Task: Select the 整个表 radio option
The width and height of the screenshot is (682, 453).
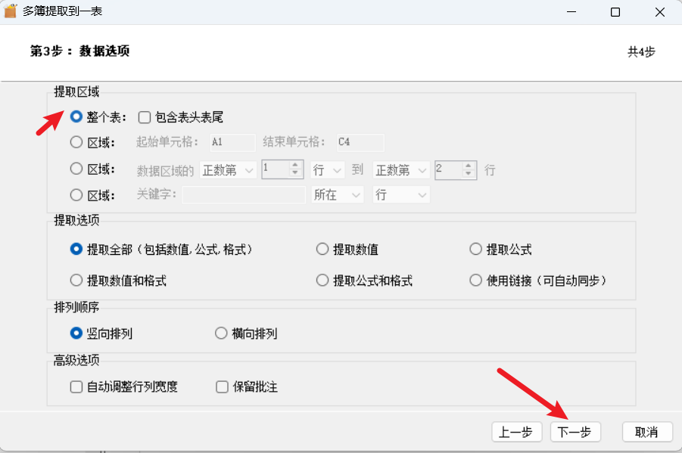Action: [76, 117]
